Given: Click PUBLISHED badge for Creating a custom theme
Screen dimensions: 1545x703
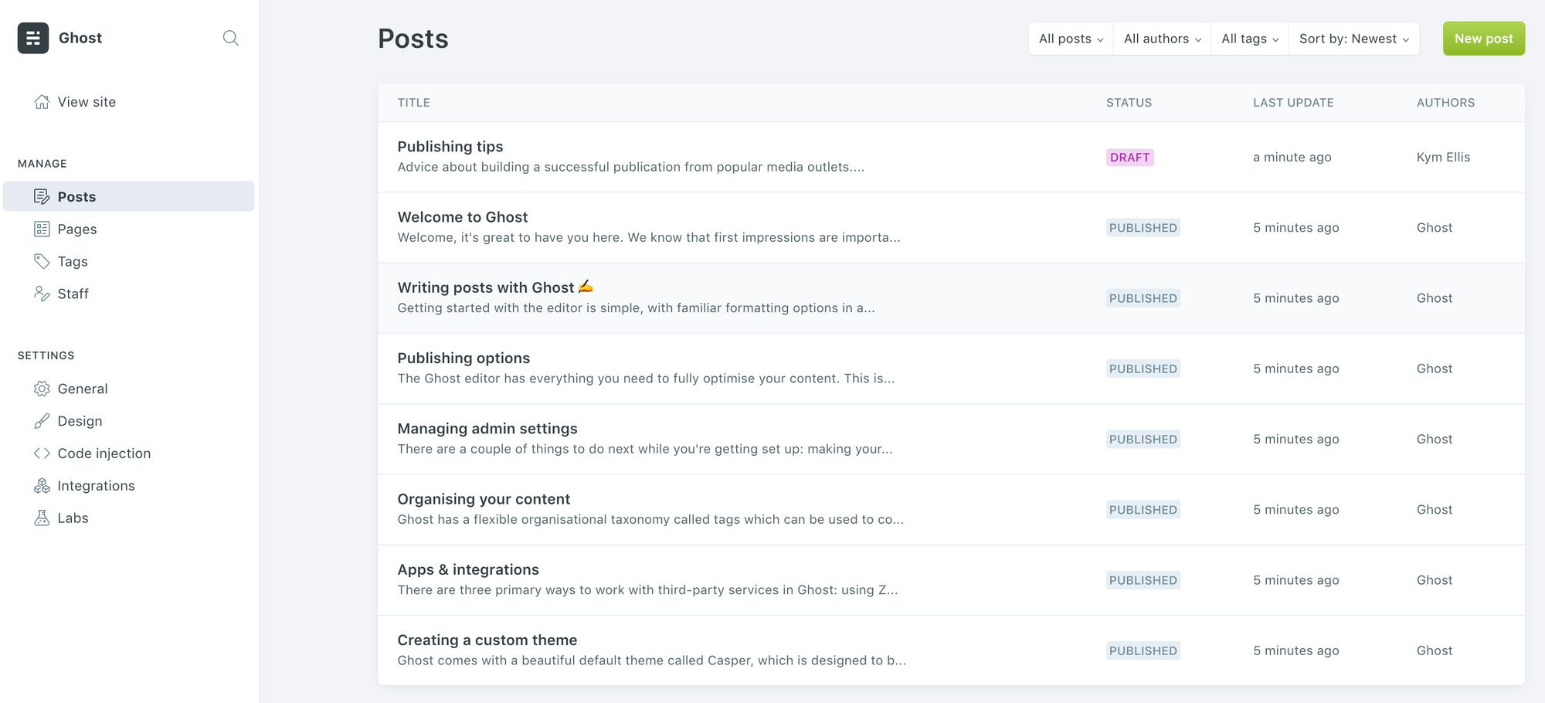Looking at the screenshot, I should coord(1143,650).
